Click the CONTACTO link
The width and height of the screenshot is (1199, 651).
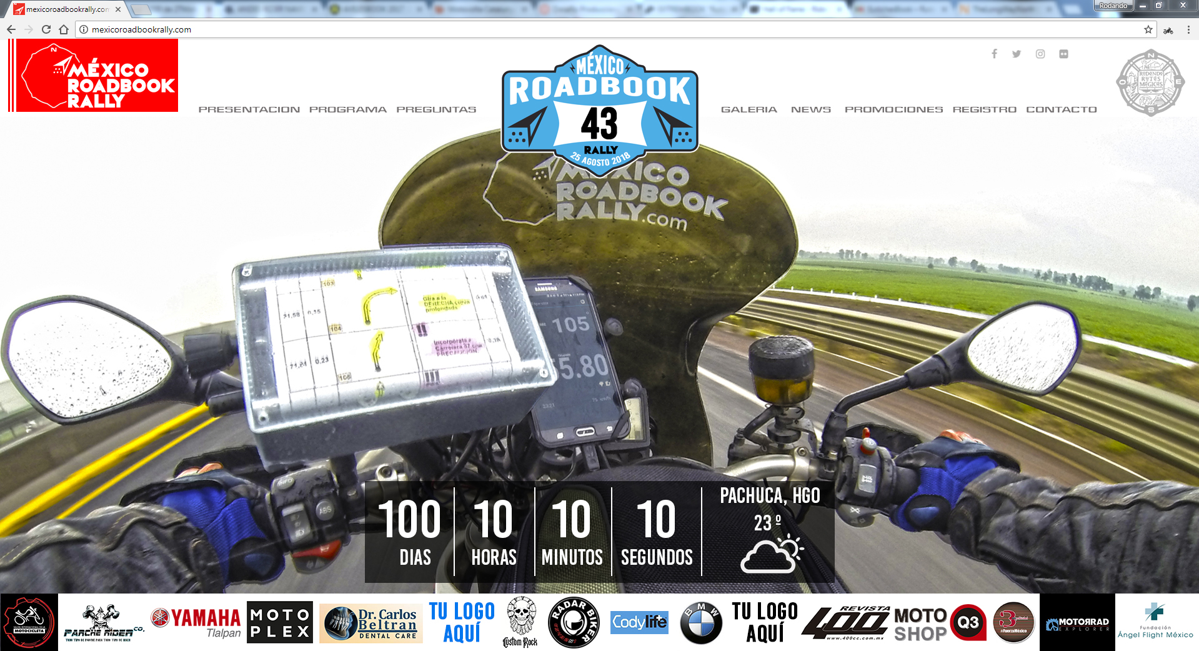pyautogui.click(x=1061, y=109)
